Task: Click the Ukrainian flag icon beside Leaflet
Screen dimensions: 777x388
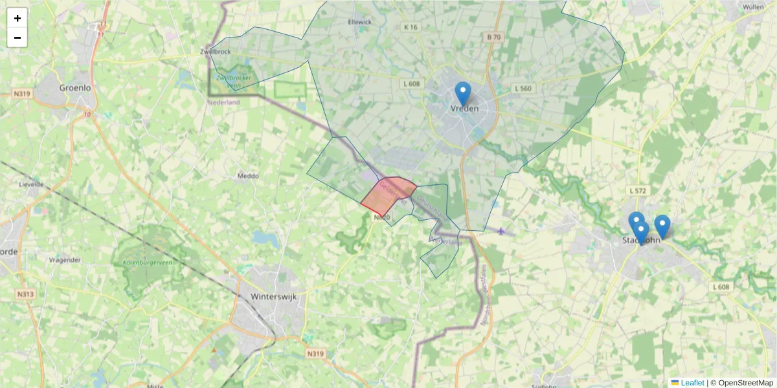Action: coord(675,383)
